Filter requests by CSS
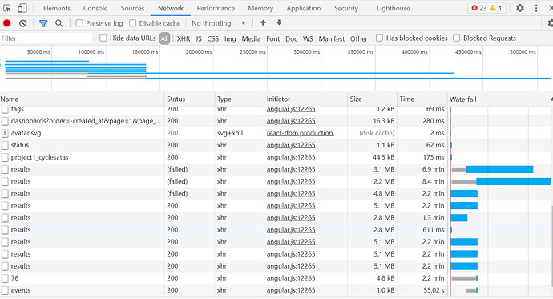The height and width of the screenshot is (299, 553). click(x=212, y=38)
